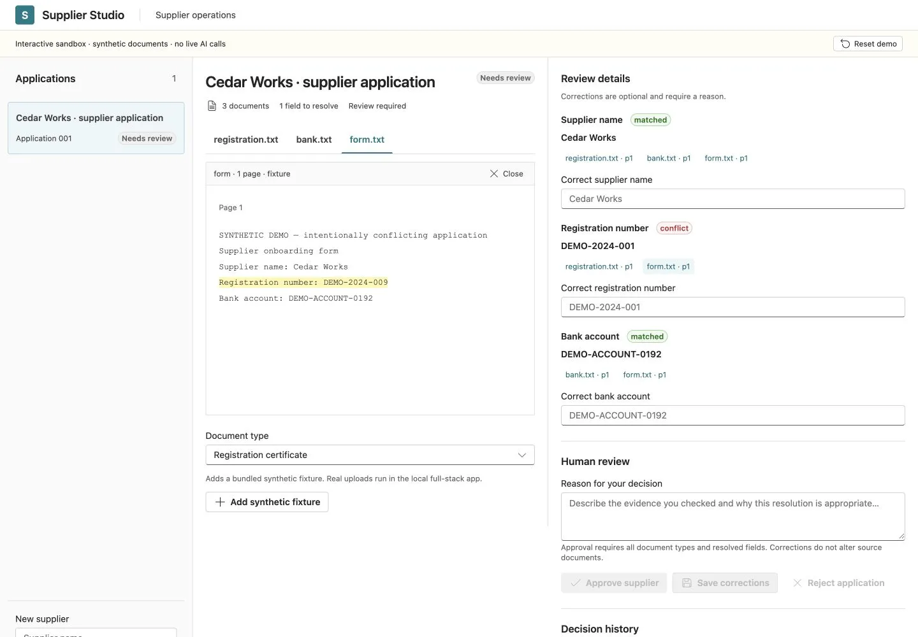Screen dimensions: 918x637
Task: Click Add synthetic fixture button
Action: [267, 502]
